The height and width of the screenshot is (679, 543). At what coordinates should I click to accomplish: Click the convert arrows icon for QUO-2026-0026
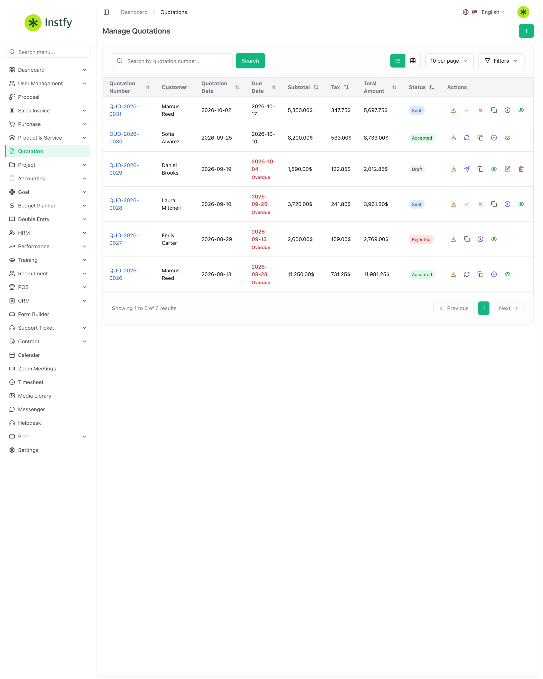point(467,274)
